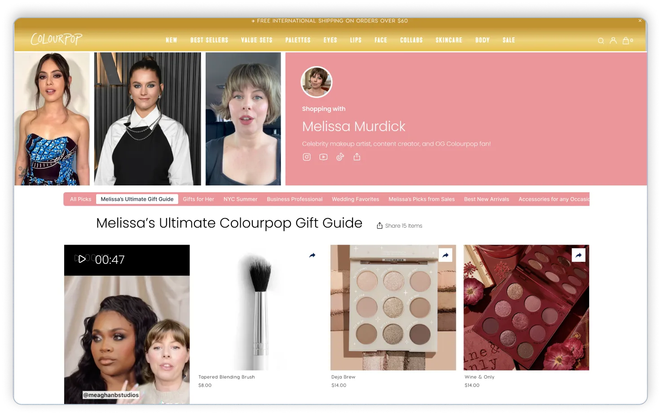Select the All Picks tab
Viewport: 661px width, 414px height.
click(81, 199)
